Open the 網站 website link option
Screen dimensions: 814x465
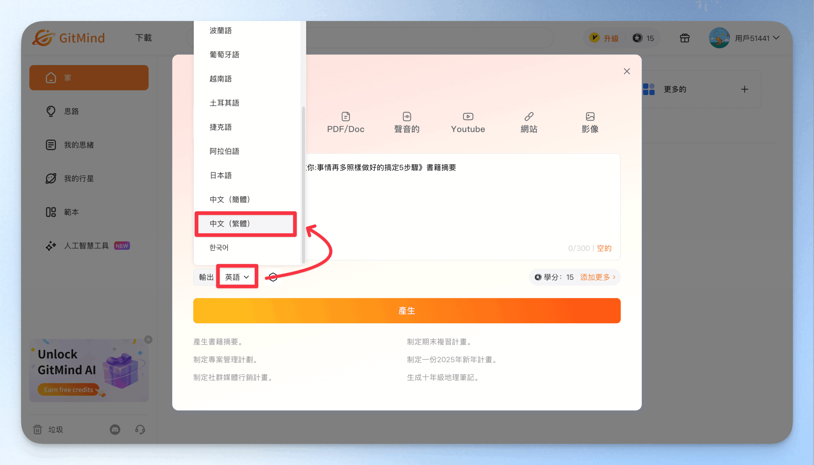[x=529, y=123]
